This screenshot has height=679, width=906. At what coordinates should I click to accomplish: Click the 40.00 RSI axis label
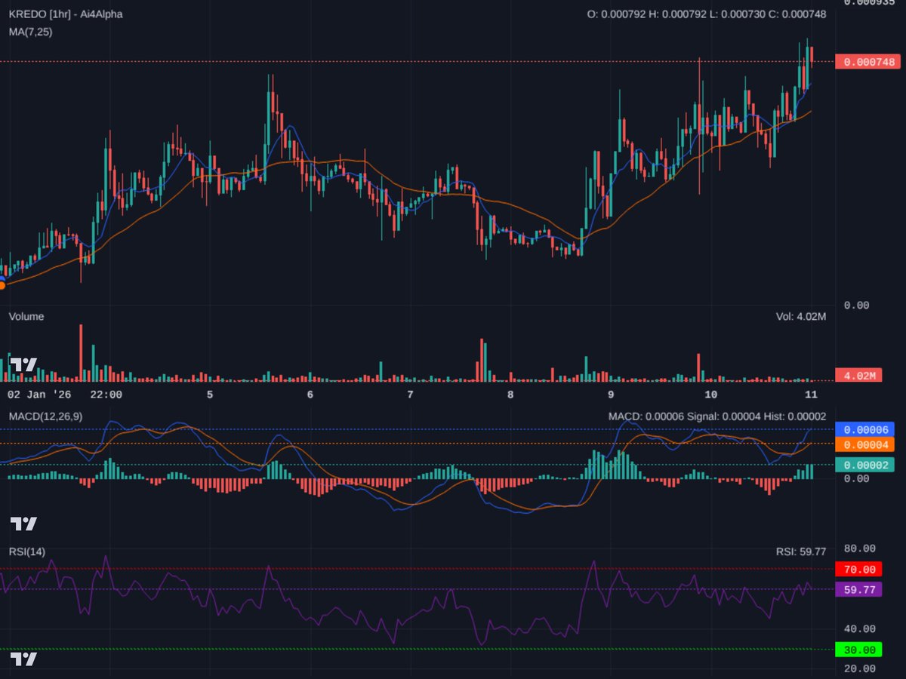pyautogui.click(x=858, y=628)
